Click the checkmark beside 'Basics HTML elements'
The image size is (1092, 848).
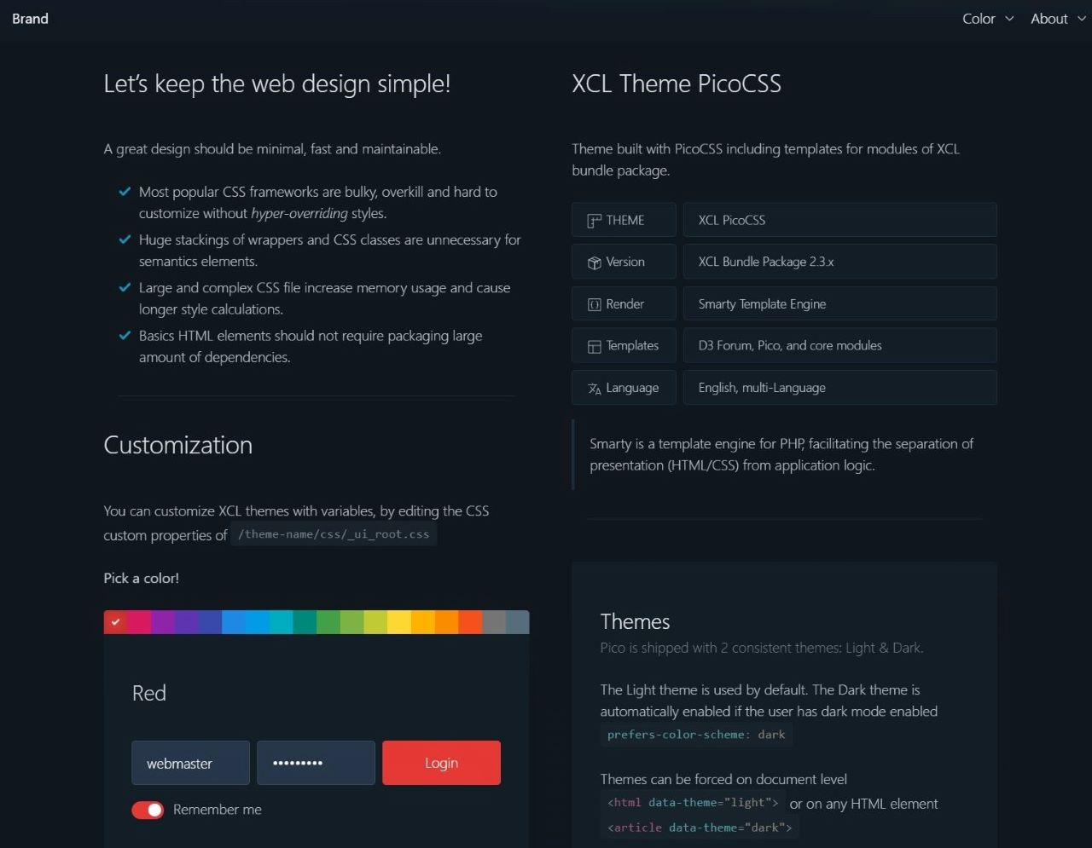point(125,335)
